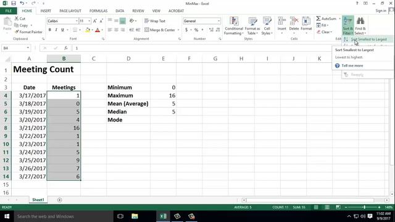Click the formula bar showing 1

point(202,48)
